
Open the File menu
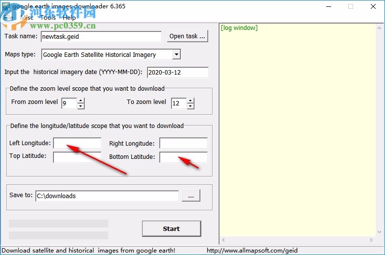[x=8, y=18]
